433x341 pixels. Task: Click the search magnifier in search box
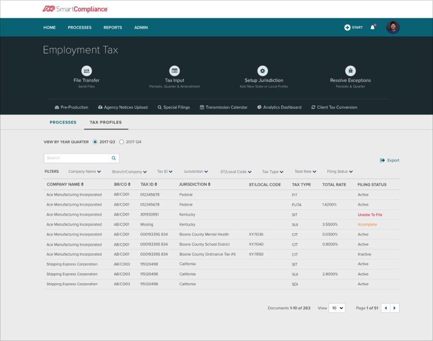pyautogui.click(x=113, y=158)
